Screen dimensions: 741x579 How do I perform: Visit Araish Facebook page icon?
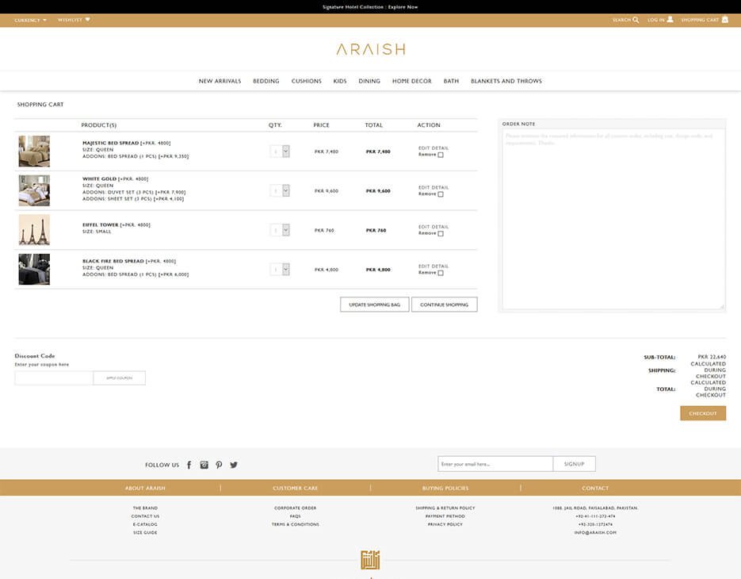189,465
